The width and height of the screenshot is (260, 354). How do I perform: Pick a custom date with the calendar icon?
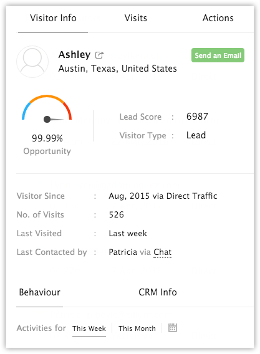pos(173,328)
